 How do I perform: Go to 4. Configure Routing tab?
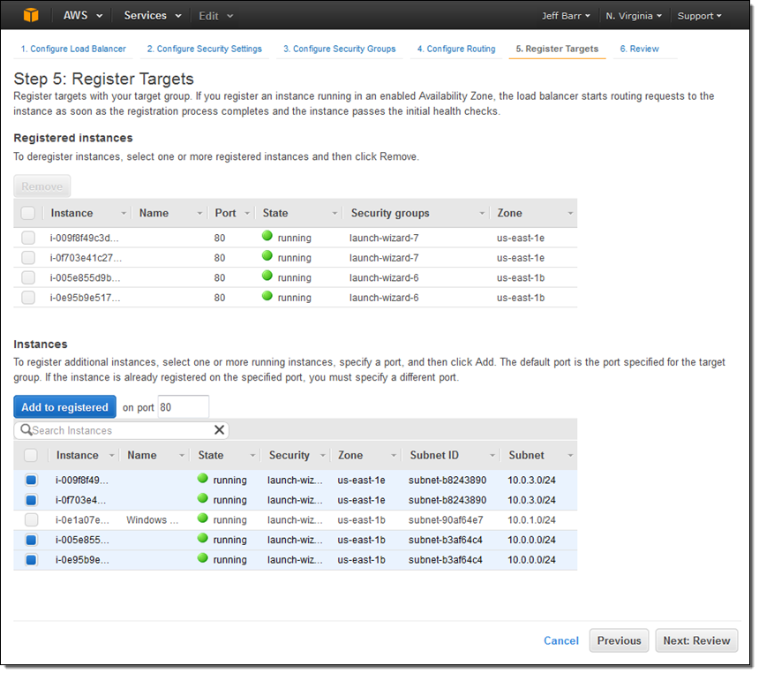click(x=455, y=49)
